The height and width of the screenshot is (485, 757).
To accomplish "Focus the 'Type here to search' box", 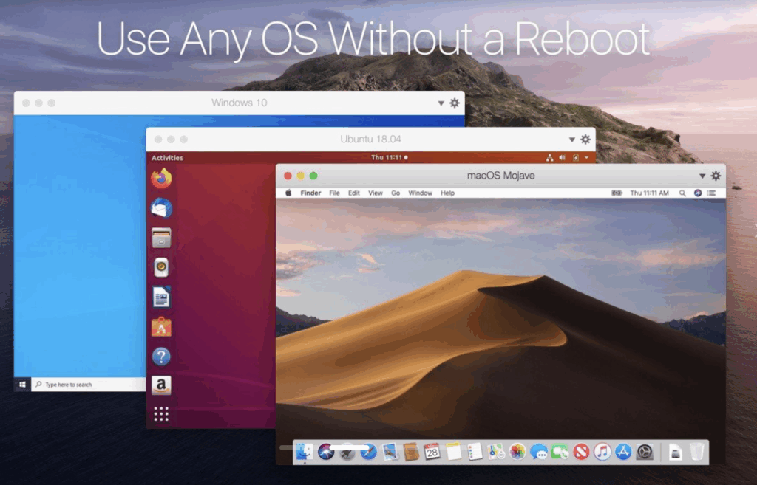I will coord(89,385).
